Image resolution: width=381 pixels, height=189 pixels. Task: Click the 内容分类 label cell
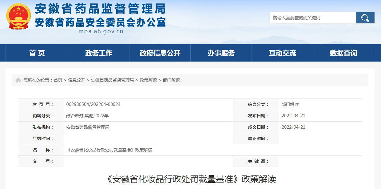click(41, 116)
